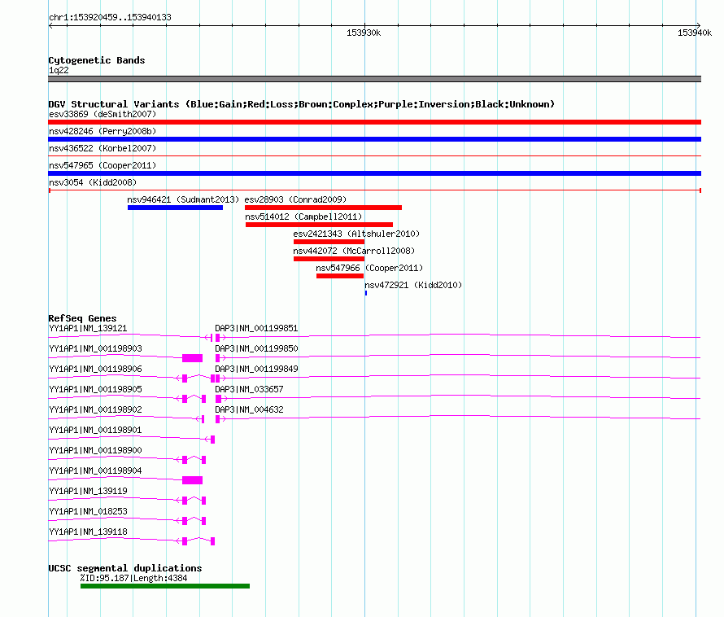Open the nsv514012 (Campbell2011) variant label
724x617 pixels.
tap(303, 217)
